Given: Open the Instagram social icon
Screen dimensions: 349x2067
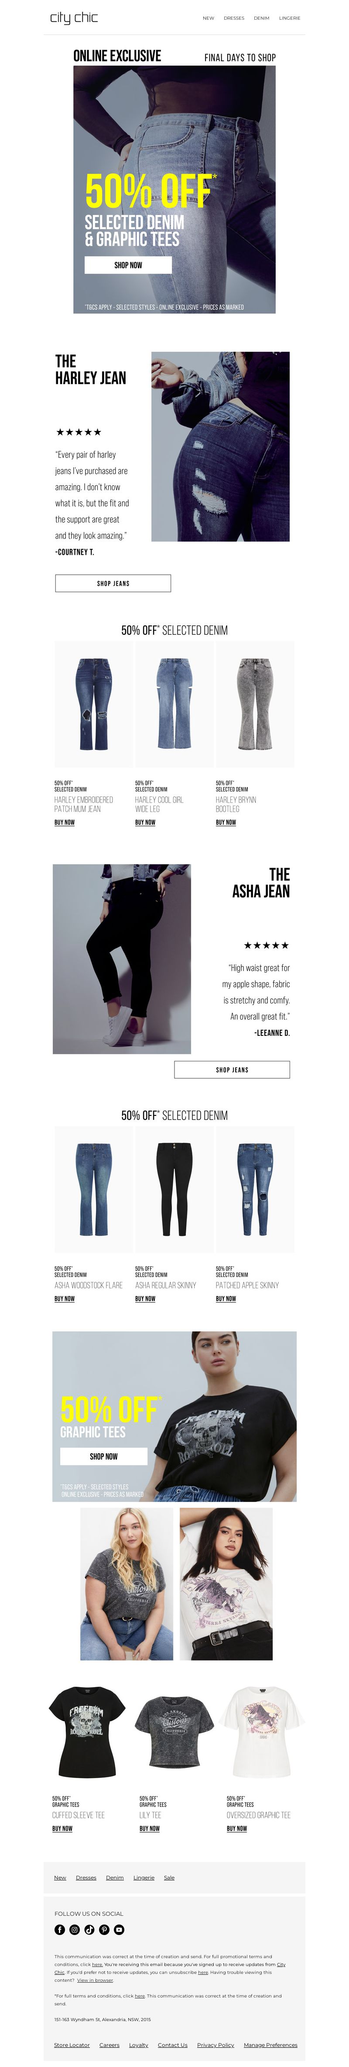Looking at the screenshot, I should 75,1929.
